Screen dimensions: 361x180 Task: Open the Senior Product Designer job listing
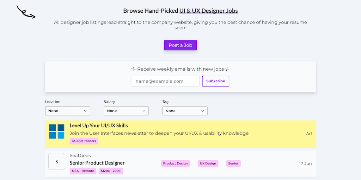pyautogui.click(x=97, y=163)
